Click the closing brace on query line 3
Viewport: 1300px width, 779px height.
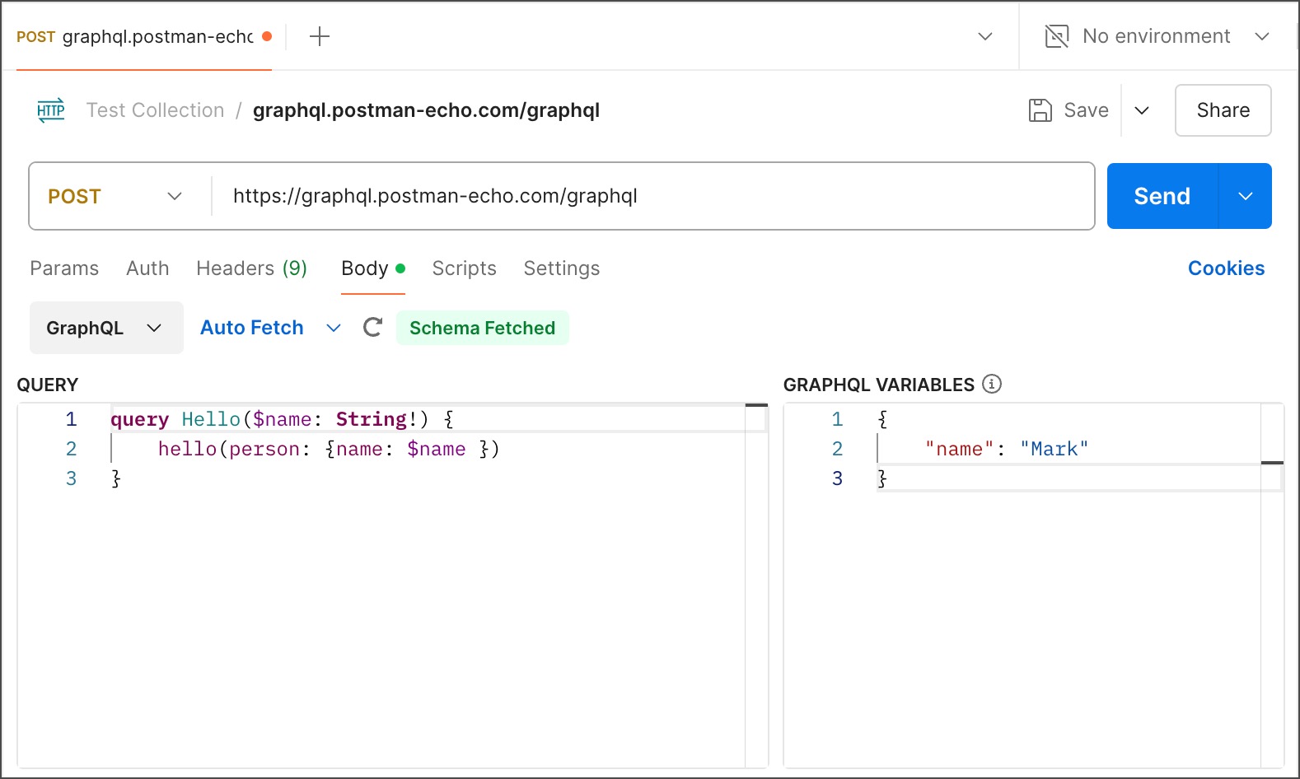pyautogui.click(x=116, y=478)
